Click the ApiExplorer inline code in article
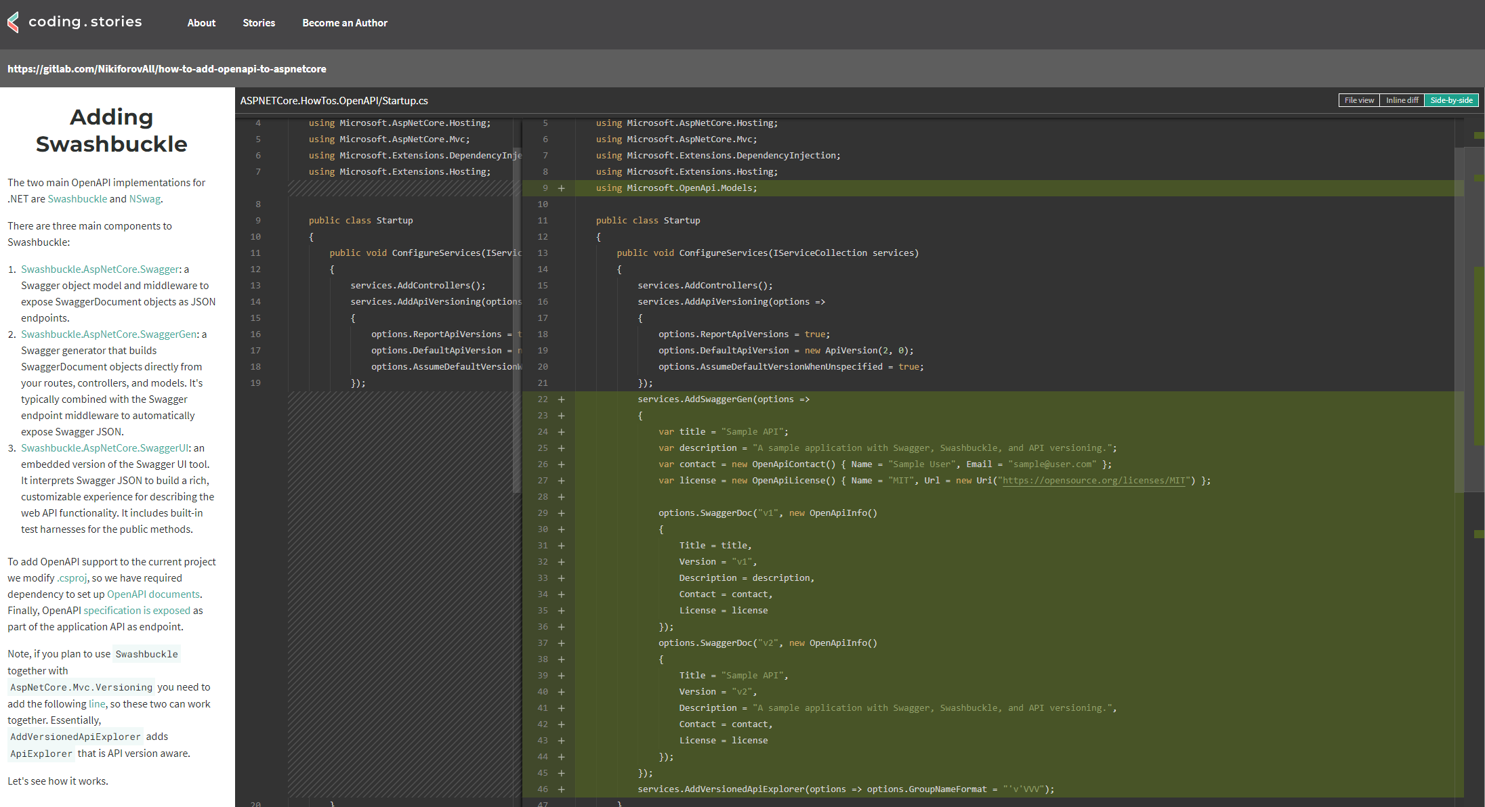The height and width of the screenshot is (807, 1485). (x=41, y=754)
